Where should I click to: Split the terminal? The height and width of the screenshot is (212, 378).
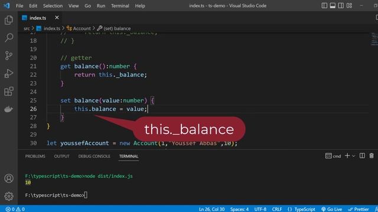[x=362, y=155]
